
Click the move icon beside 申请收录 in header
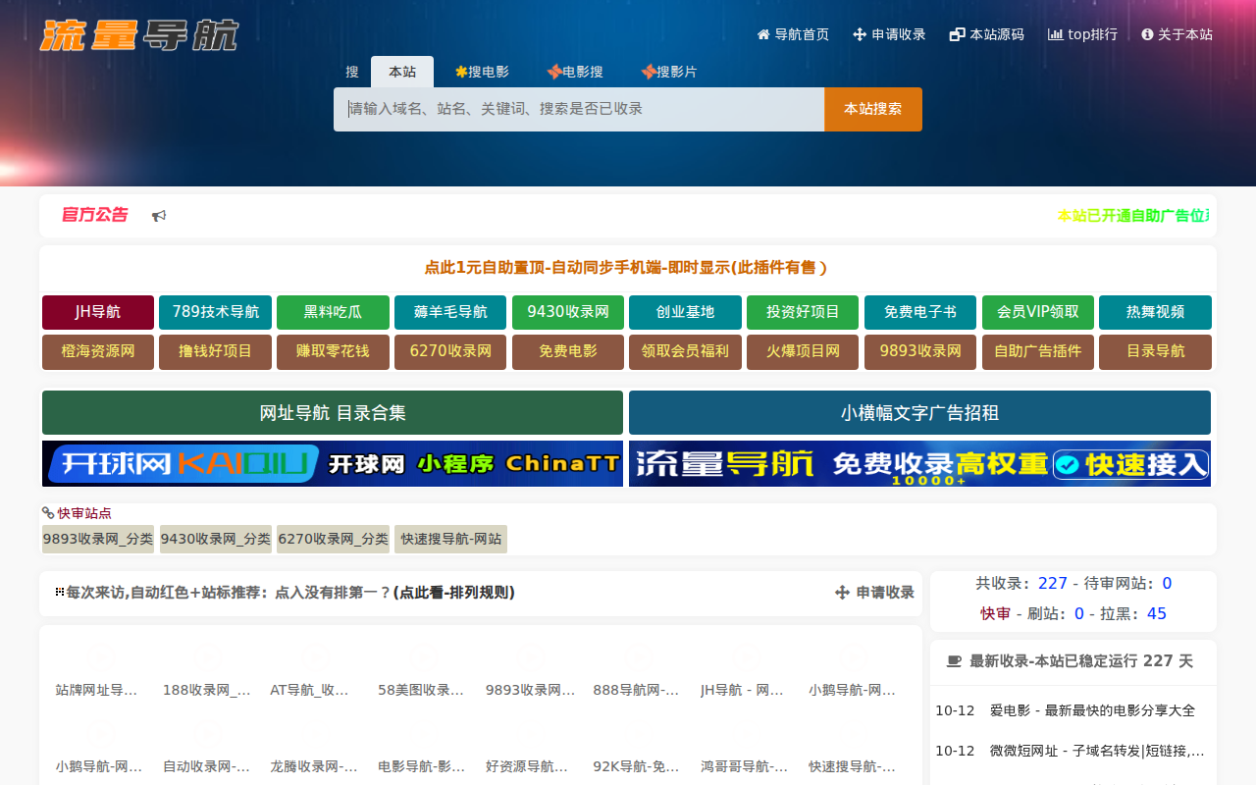pos(860,34)
